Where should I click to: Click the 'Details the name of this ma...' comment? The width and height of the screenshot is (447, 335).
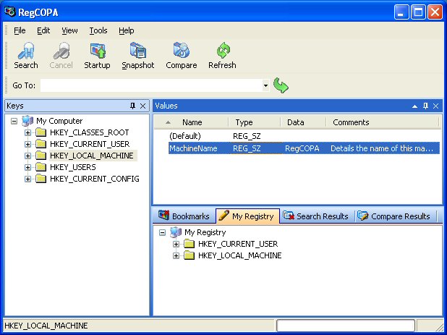382,148
